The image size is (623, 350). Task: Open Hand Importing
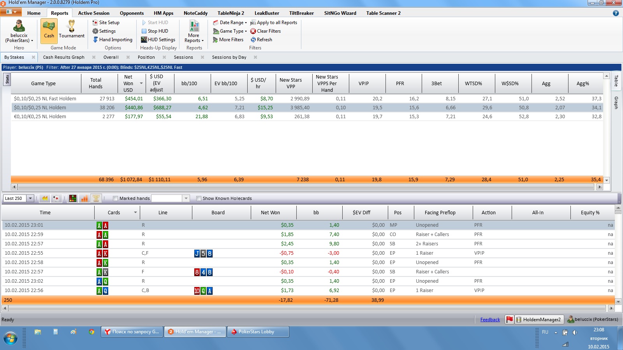[x=113, y=40]
